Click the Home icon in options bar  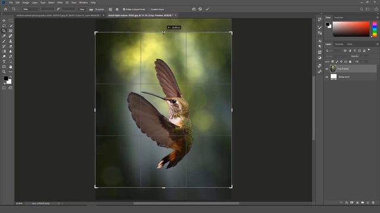pyautogui.click(x=5, y=9)
